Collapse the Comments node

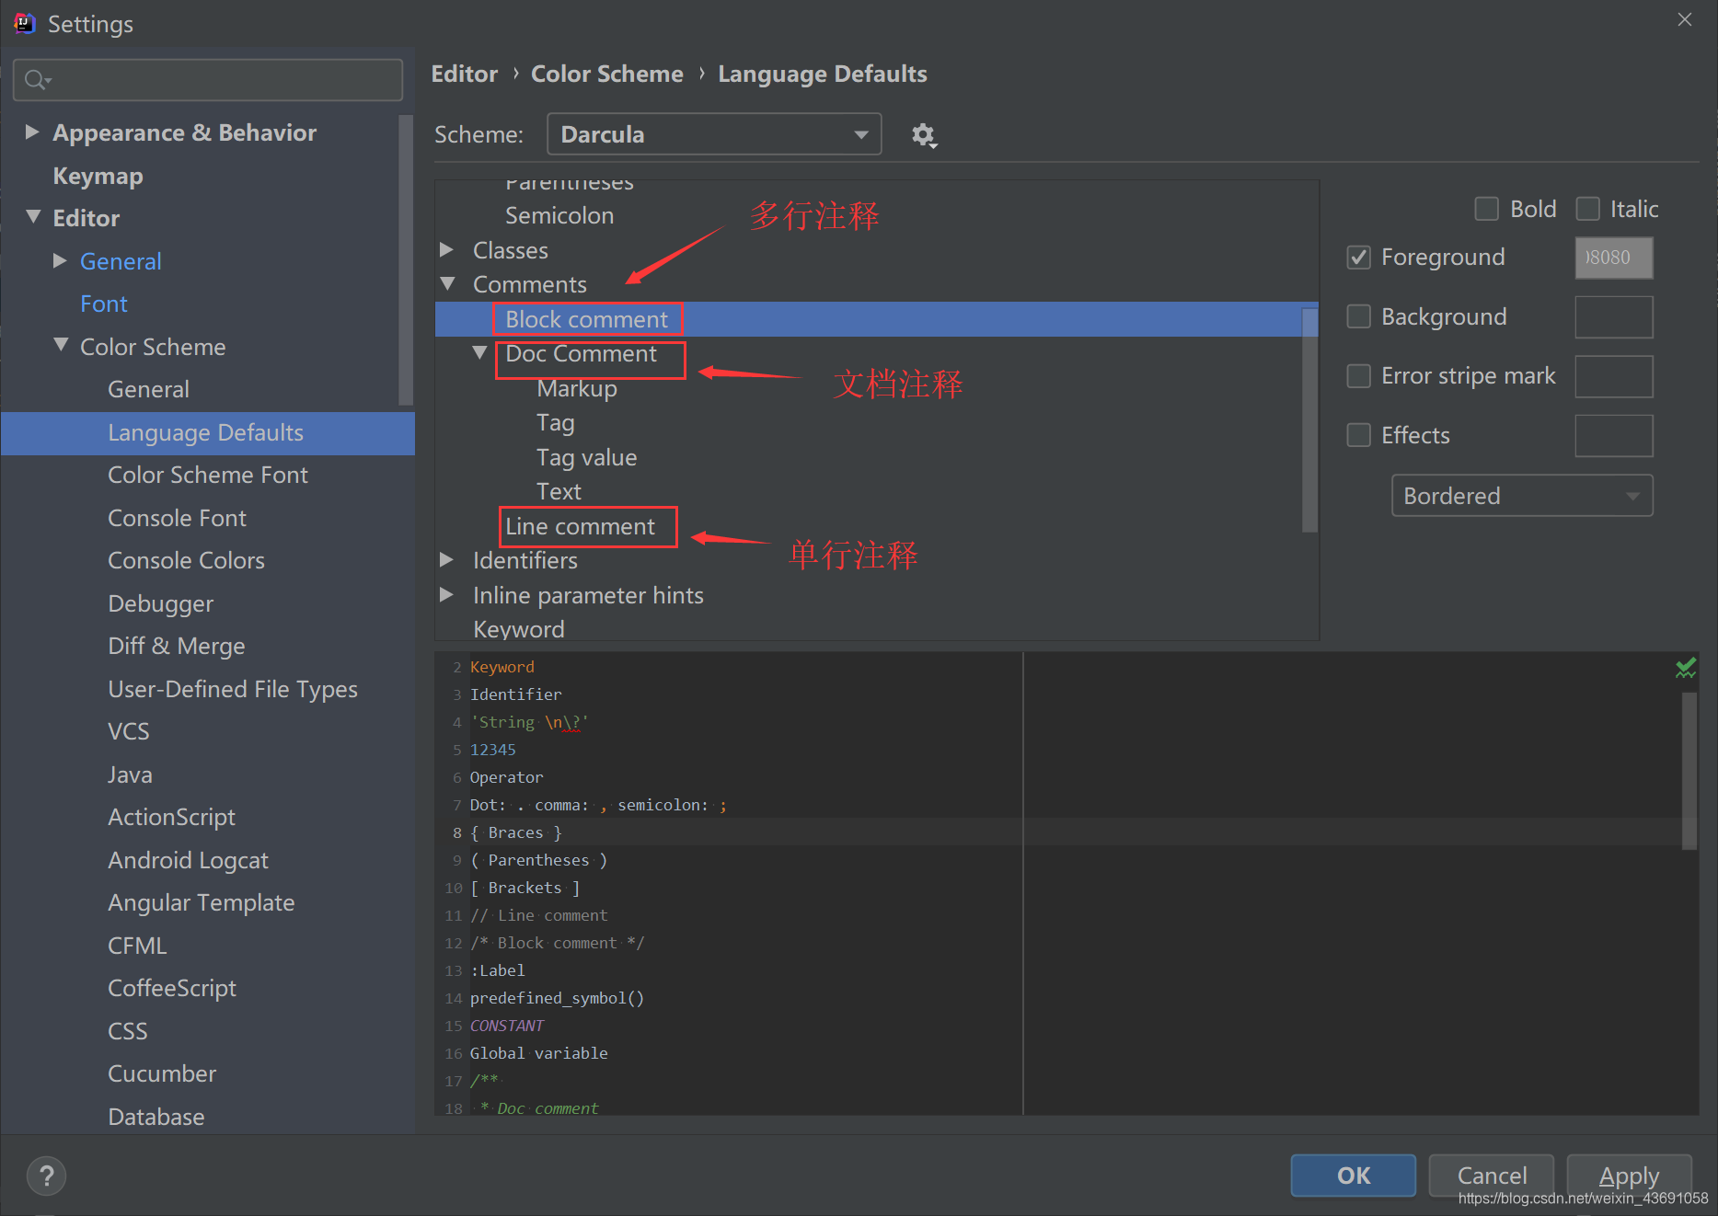click(x=448, y=283)
